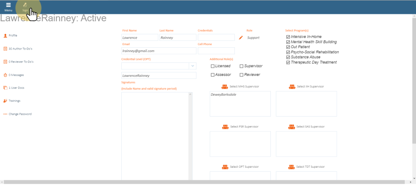This screenshot has height=192, width=416.
Task: Go to Trainings in the sidebar
Action: [14, 101]
